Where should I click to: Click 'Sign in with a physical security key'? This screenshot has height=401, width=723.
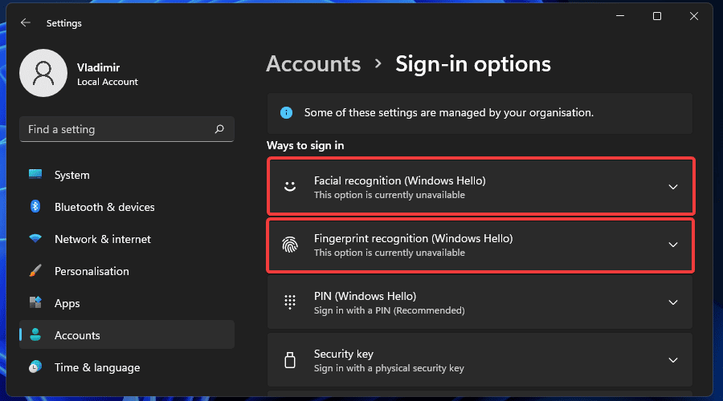(389, 368)
